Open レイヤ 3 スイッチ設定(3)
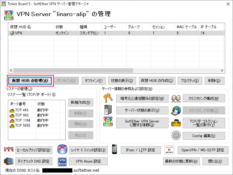233x175 pixels. pyautogui.click(x=88, y=150)
